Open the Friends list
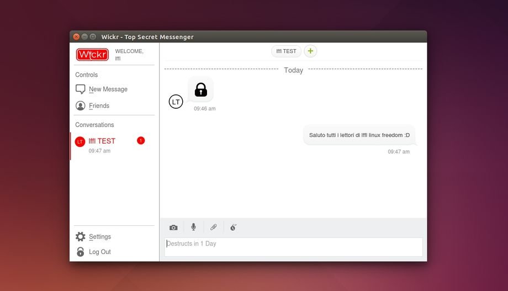 click(x=99, y=105)
